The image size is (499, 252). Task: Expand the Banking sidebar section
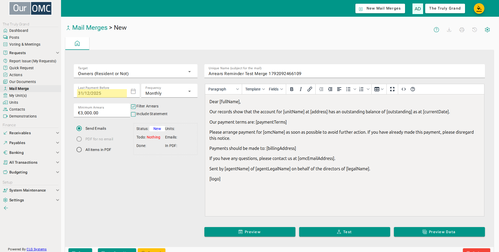click(x=31, y=153)
